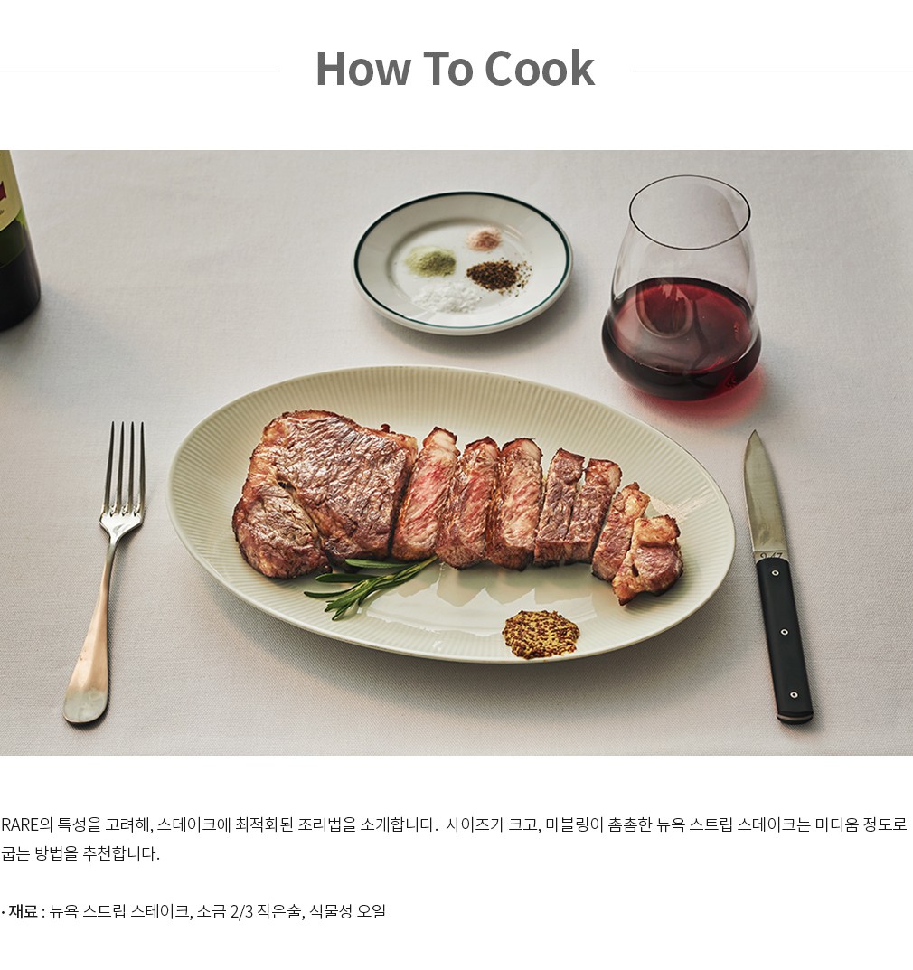913x970 pixels.
Task: Click the paragraph starting with RARE의 특성을
Action: pos(454,839)
